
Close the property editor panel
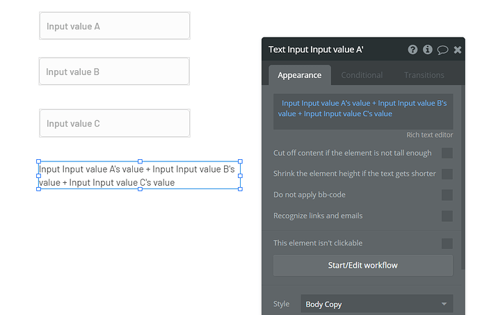pyautogui.click(x=457, y=49)
